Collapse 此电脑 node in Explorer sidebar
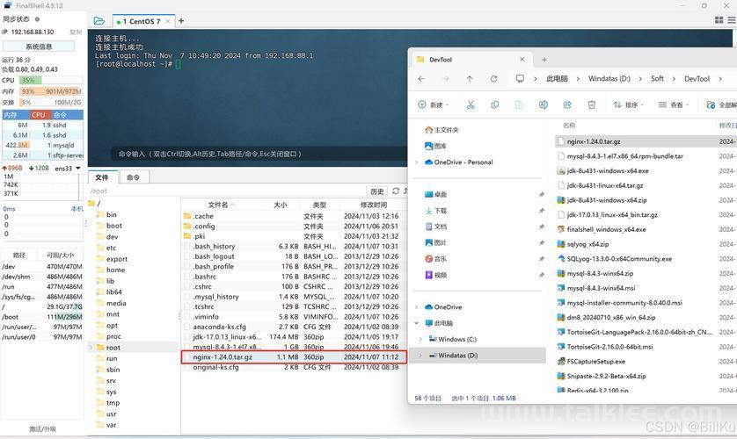The image size is (737, 439). [x=417, y=323]
